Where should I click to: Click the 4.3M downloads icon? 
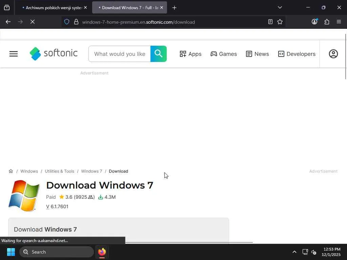(101, 197)
